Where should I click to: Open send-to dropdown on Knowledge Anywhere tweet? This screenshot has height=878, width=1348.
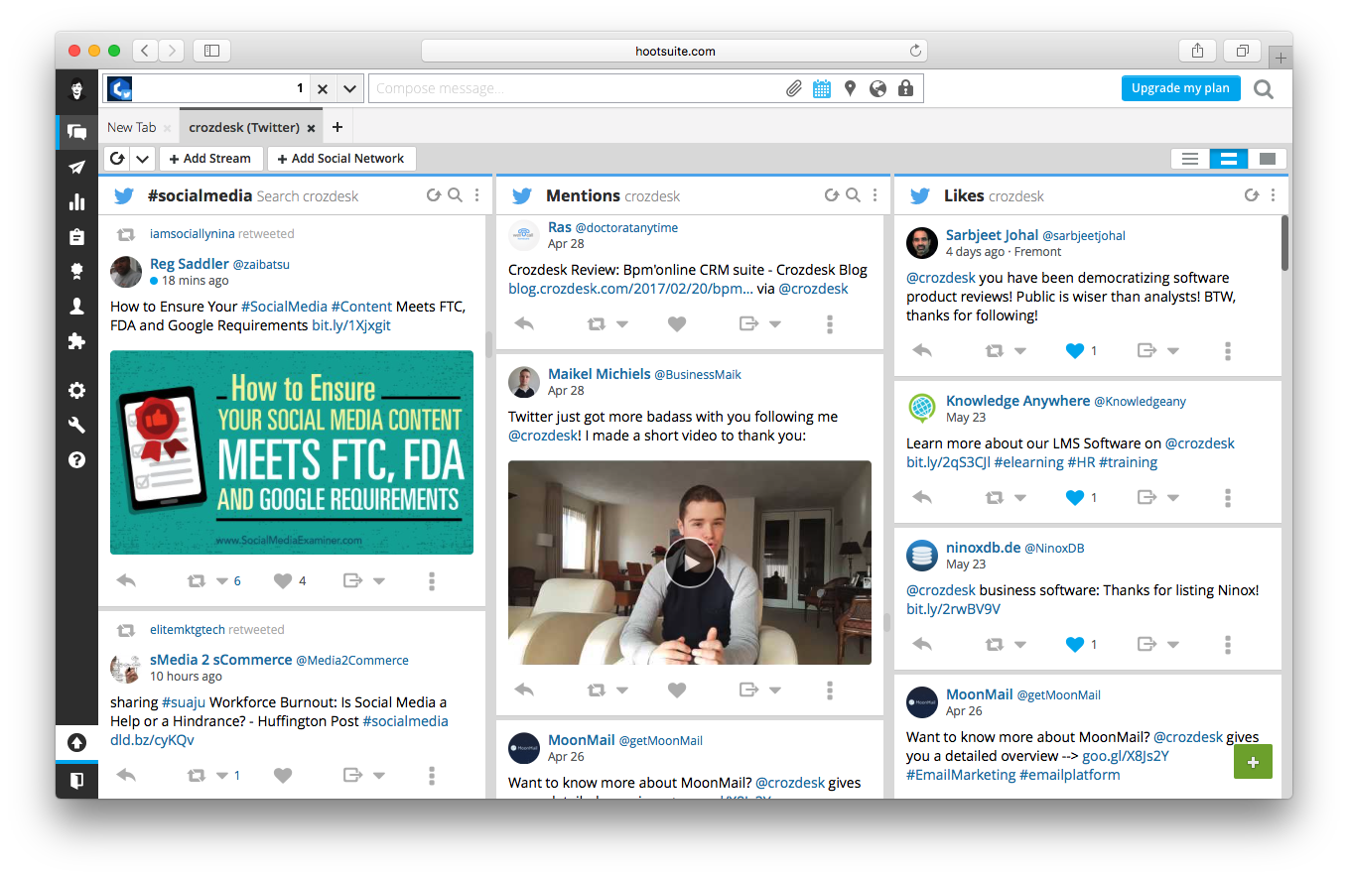(1172, 498)
